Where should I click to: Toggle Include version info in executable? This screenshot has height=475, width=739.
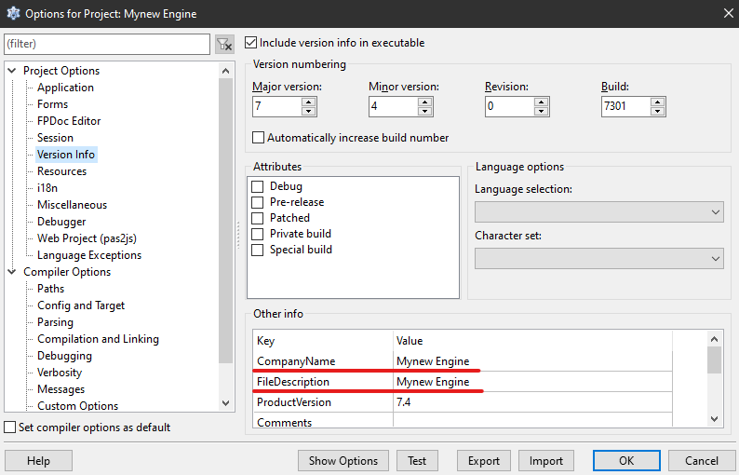[x=250, y=42]
